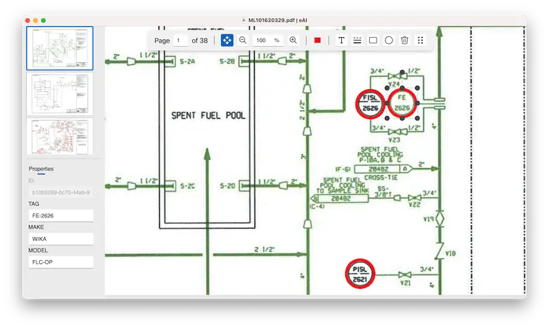This screenshot has height=328, width=549.
Task: Click the CROSS-TIE text on the drawing
Action: pyautogui.click(x=381, y=178)
